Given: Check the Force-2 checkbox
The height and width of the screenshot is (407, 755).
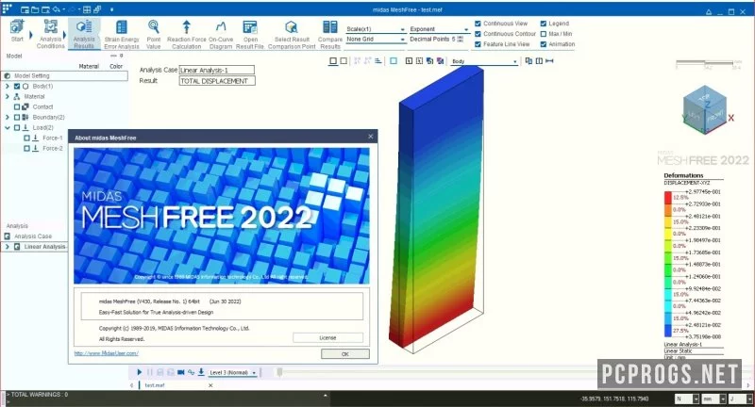Looking at the screenshot, I should click(26, 149).
